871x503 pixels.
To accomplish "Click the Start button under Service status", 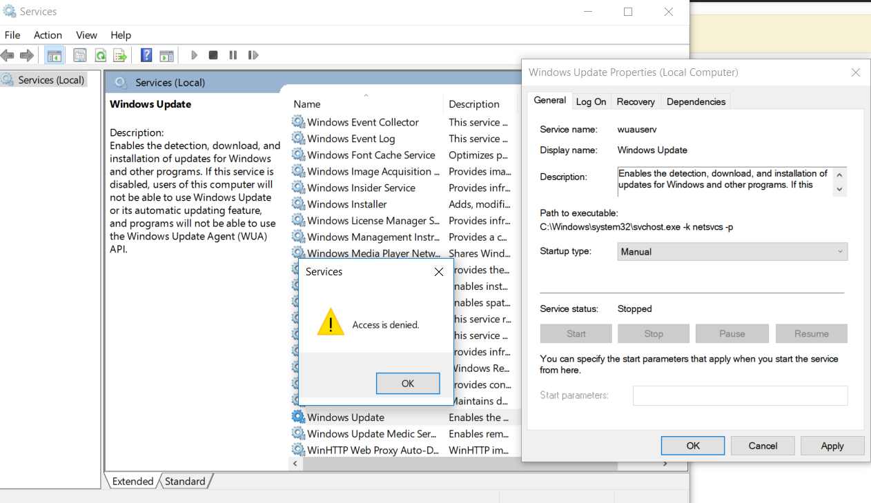I will pos(576,334).
